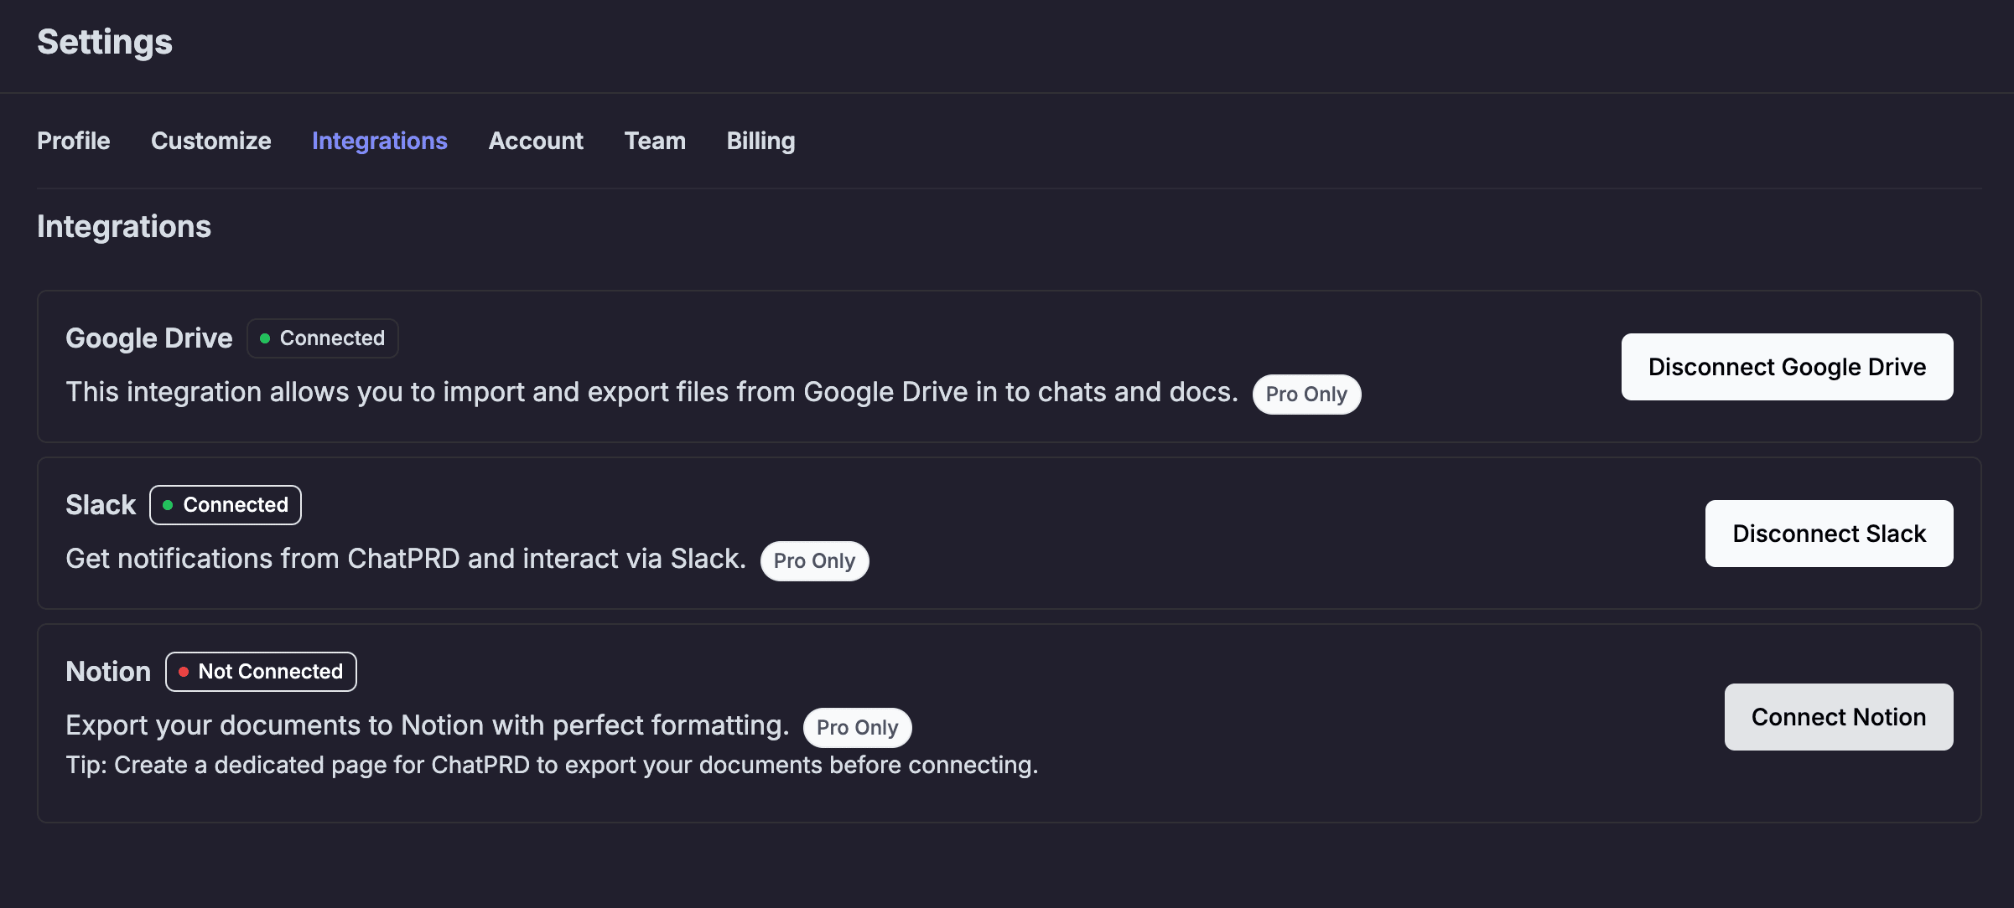Click the Notion Not Connected badge
2014x908 pixels.
pos(261,672)
